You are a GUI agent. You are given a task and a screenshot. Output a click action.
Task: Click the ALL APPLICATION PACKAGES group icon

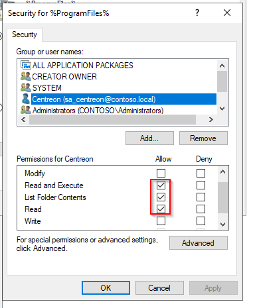pos(26,65)
